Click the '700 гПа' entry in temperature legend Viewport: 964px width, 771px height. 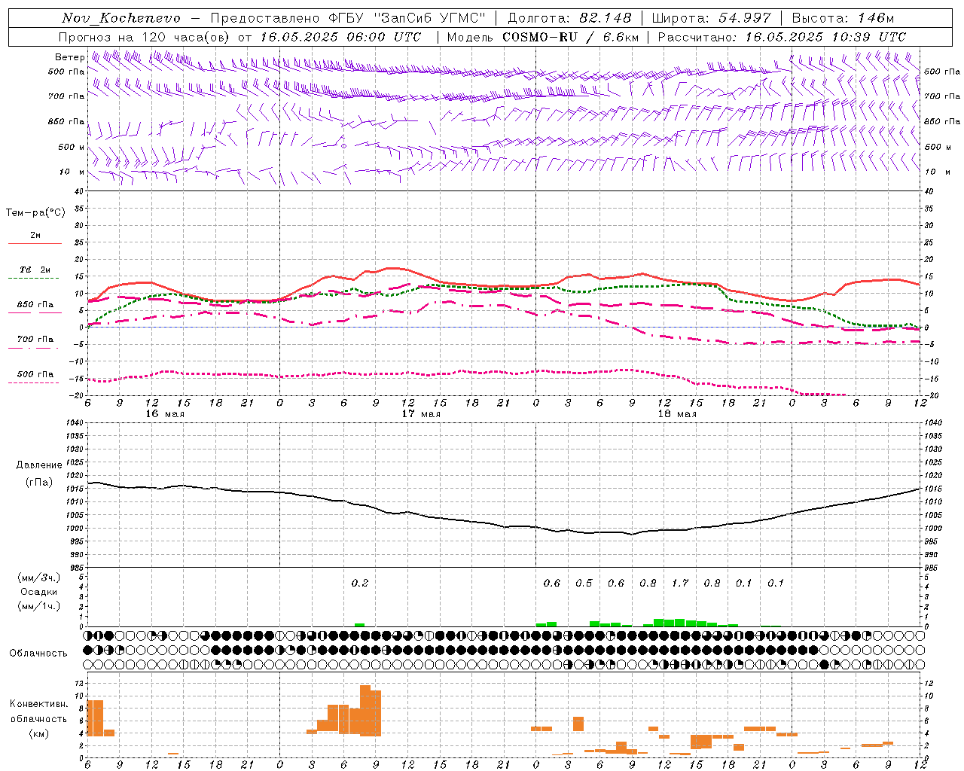[35, 340]
